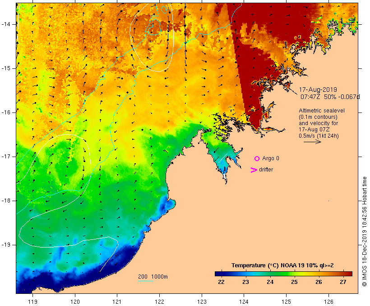Click the white line inside the cyan coastal inlet

(223, 158)
